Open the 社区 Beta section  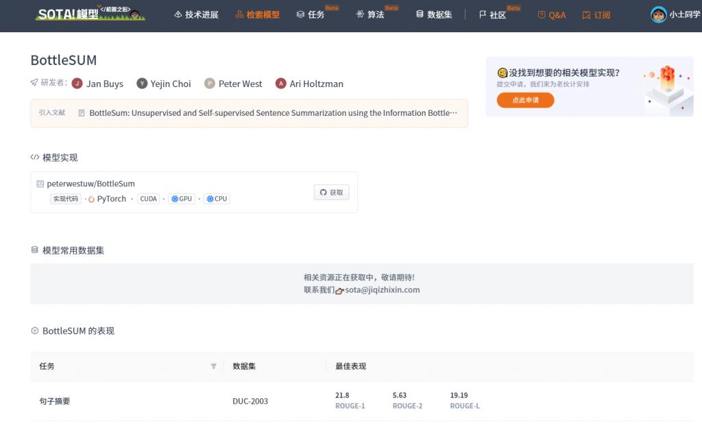coord(499,14)
